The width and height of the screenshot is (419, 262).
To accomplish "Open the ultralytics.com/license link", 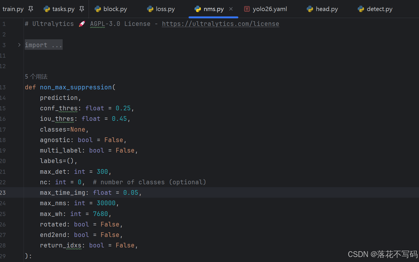I will tap(220, 24).
